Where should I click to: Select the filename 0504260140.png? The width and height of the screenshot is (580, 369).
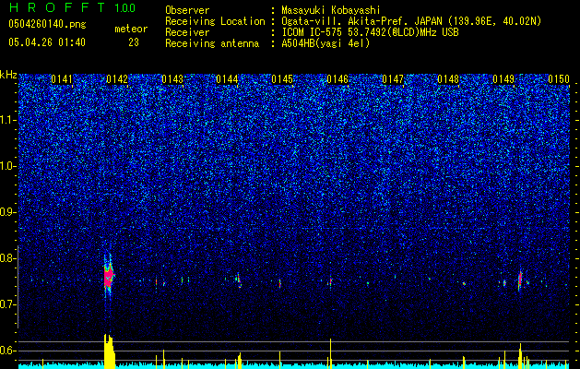[47, 24]
